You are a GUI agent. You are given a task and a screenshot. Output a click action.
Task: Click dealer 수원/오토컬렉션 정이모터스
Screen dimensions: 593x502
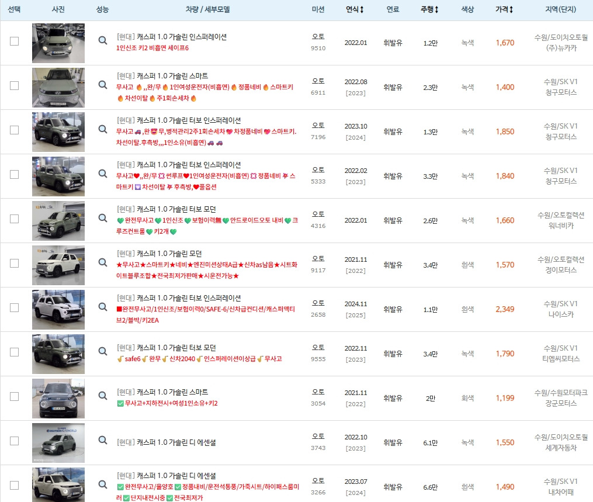[561, 265]
